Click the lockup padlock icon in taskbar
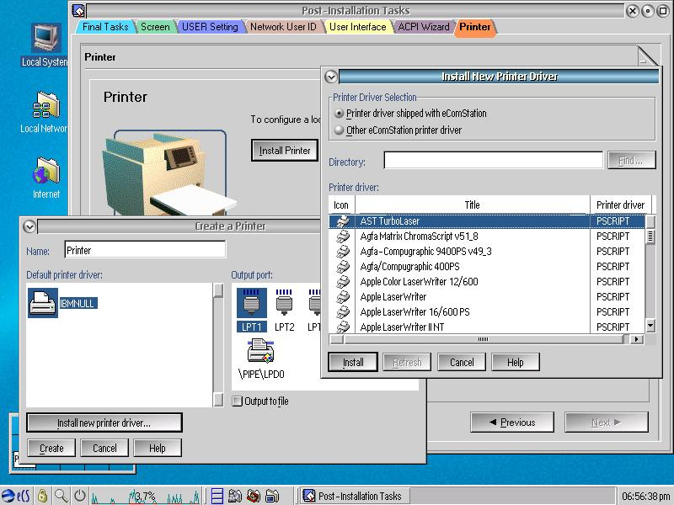Screen dimensions: 674x505 (x=42, y=496)
